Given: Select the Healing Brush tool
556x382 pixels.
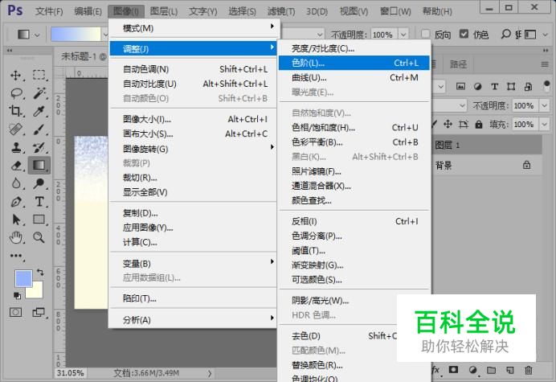Looking at the screenshot, I should 16,129.
